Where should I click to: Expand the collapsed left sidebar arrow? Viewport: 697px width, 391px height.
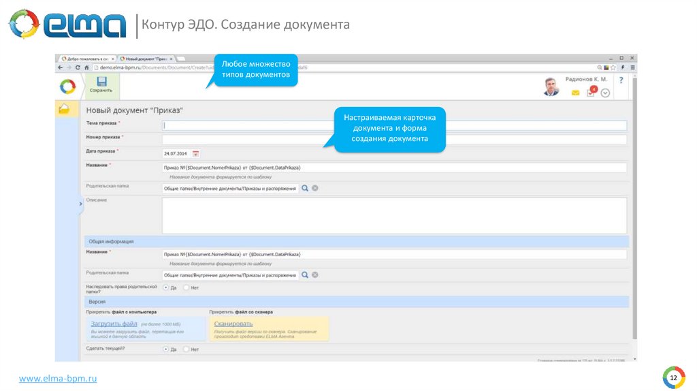(80, 203)
